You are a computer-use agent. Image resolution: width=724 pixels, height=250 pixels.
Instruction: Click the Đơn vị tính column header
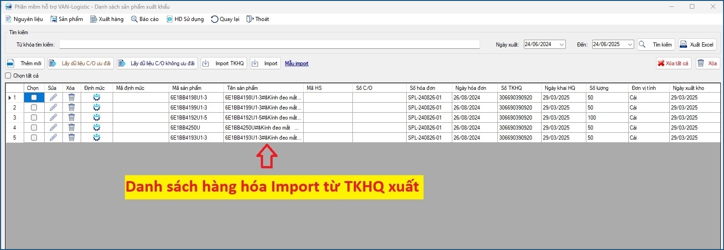(x=649, y=88)
